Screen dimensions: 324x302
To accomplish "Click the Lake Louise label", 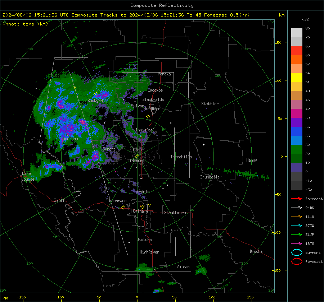I will [x=28, y=176].
